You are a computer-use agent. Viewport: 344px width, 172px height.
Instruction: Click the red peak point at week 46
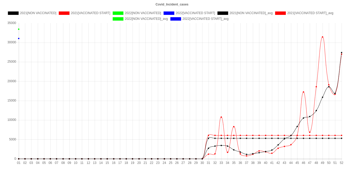point(303,92)
